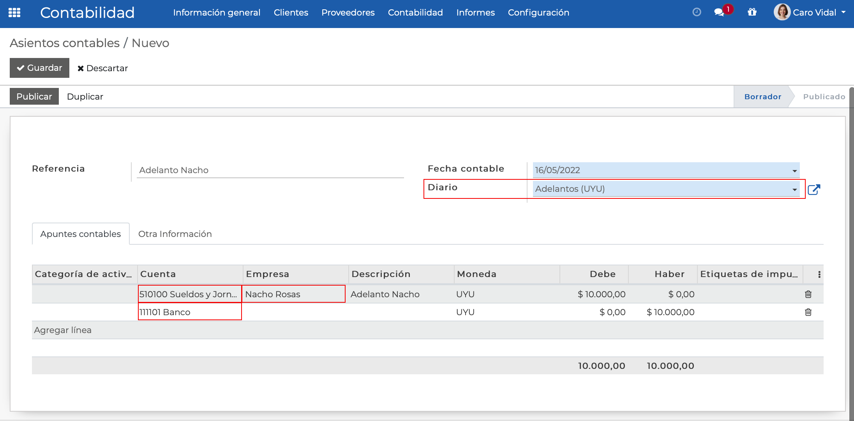Image resolution: width=854 pixels, height=421 pixels.
Task: Open the apps grid menu icon
Action: (14, 12)
